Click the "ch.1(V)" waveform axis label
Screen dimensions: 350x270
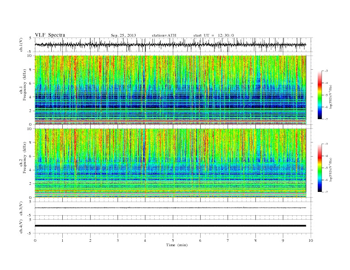click(21, 45)
